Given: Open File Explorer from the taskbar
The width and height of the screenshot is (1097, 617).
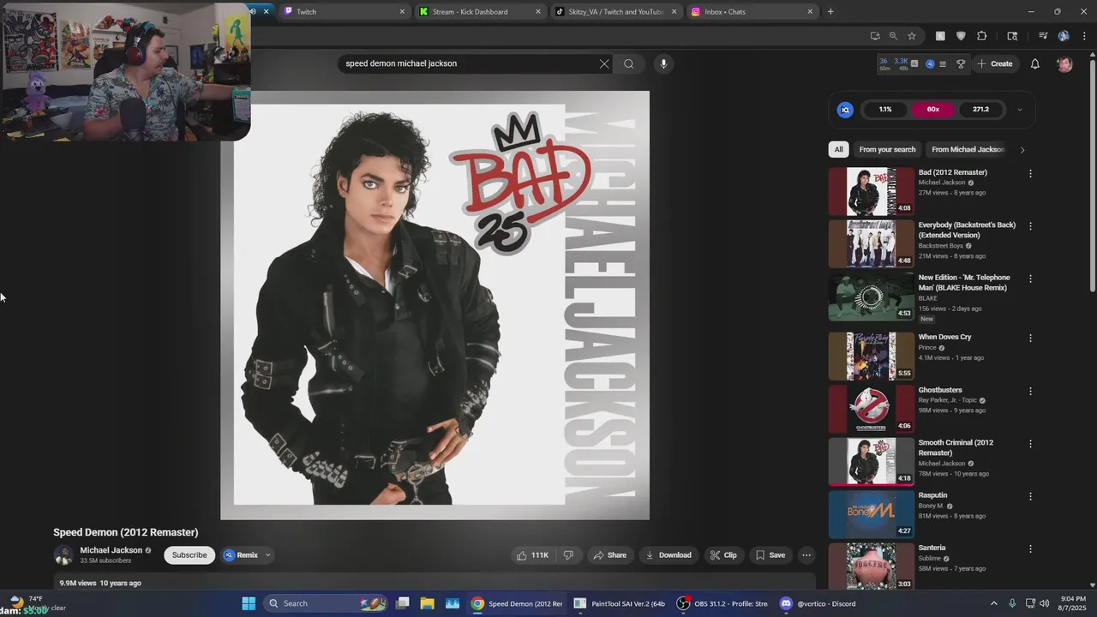Looking at the screenshot, I should click(427, 603).
